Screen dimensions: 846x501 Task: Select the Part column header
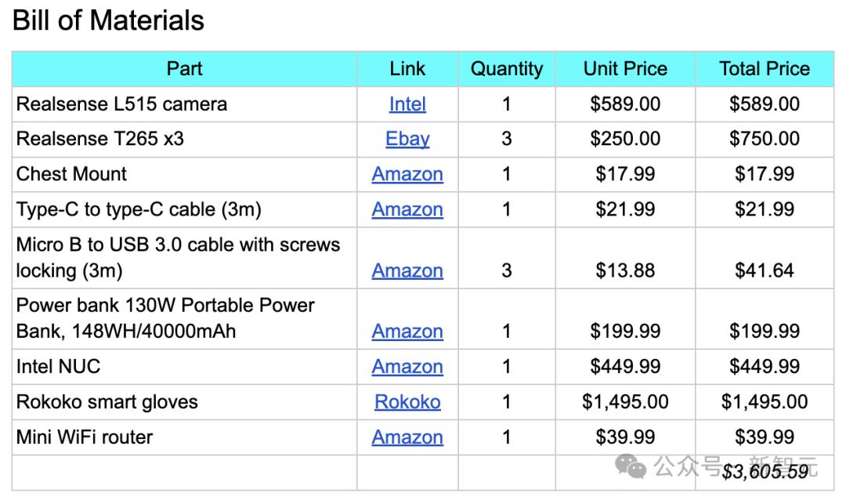[x=185, y=69]
